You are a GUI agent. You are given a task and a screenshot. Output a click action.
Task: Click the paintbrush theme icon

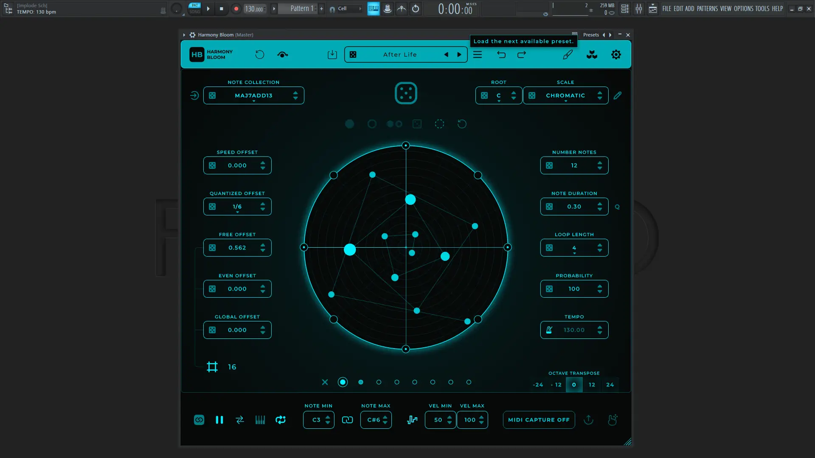[568, 55]
